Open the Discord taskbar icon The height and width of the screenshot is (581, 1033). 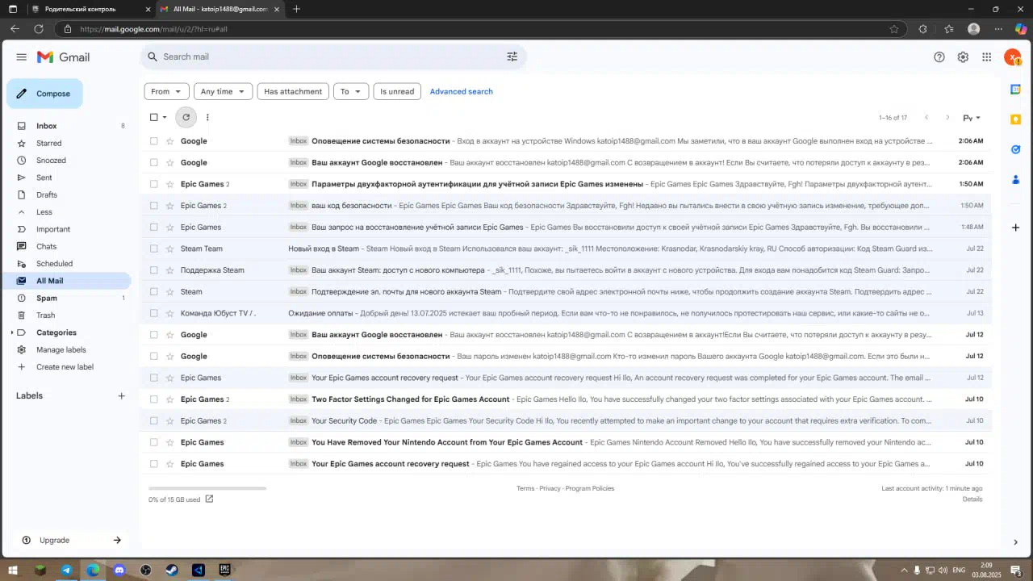[119, 570]
